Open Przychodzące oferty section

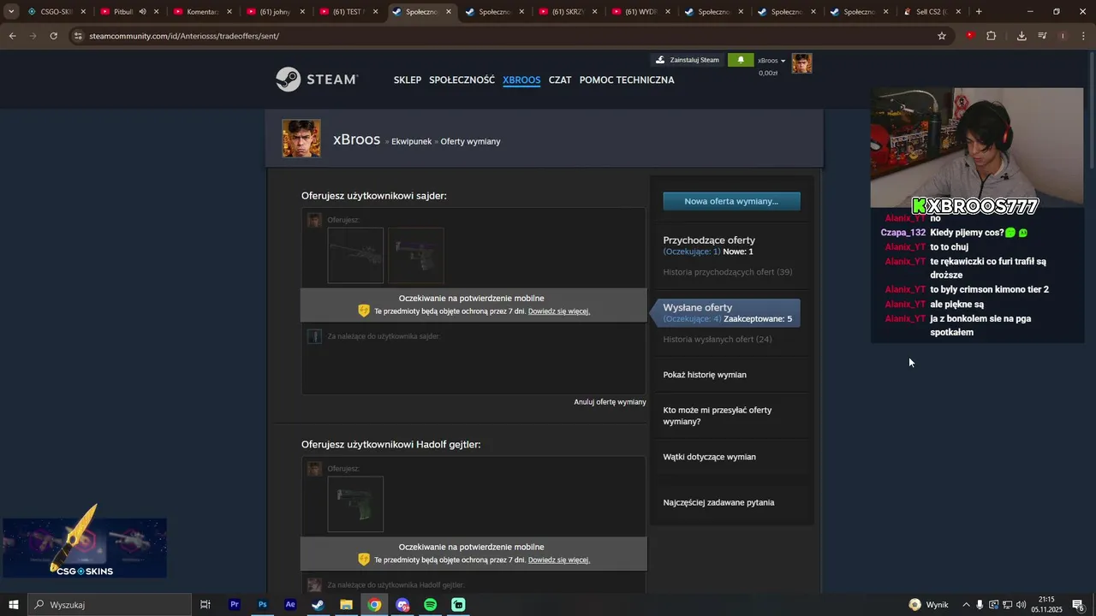coord(709,240)
